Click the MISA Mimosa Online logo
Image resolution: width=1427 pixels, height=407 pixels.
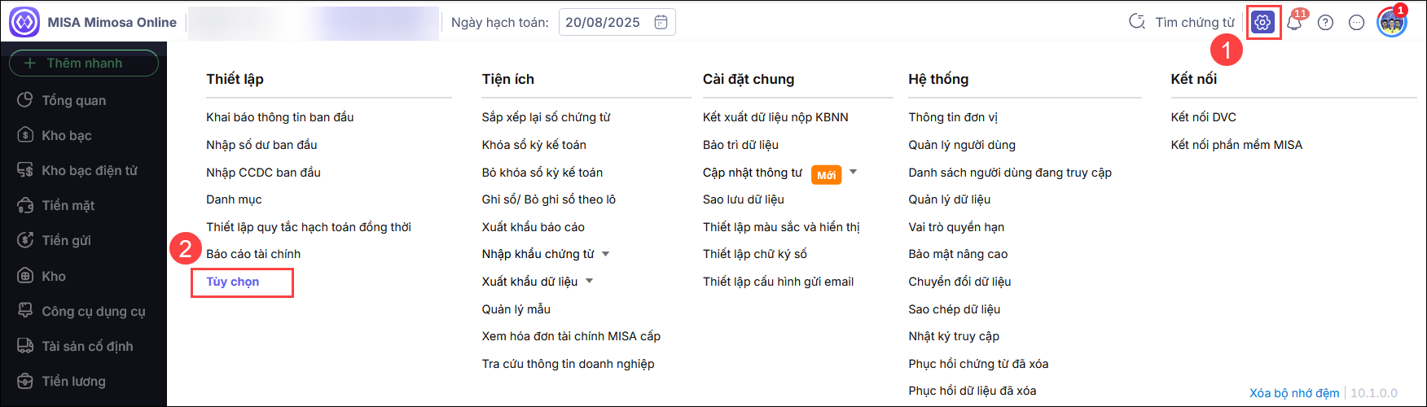(x=24, y=23)
